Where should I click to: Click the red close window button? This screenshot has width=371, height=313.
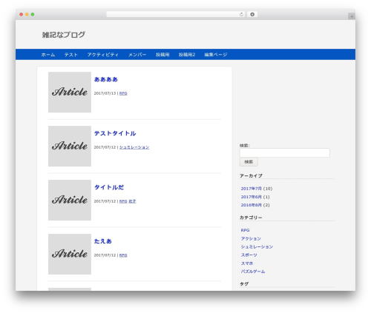click(x=22, y=14)
